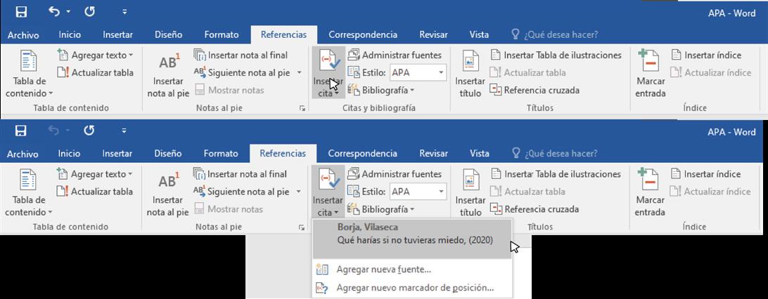Click Siguiente nota al pie in the upper window
The width and height of the screenshot is (768, 299).
(242, 73)
